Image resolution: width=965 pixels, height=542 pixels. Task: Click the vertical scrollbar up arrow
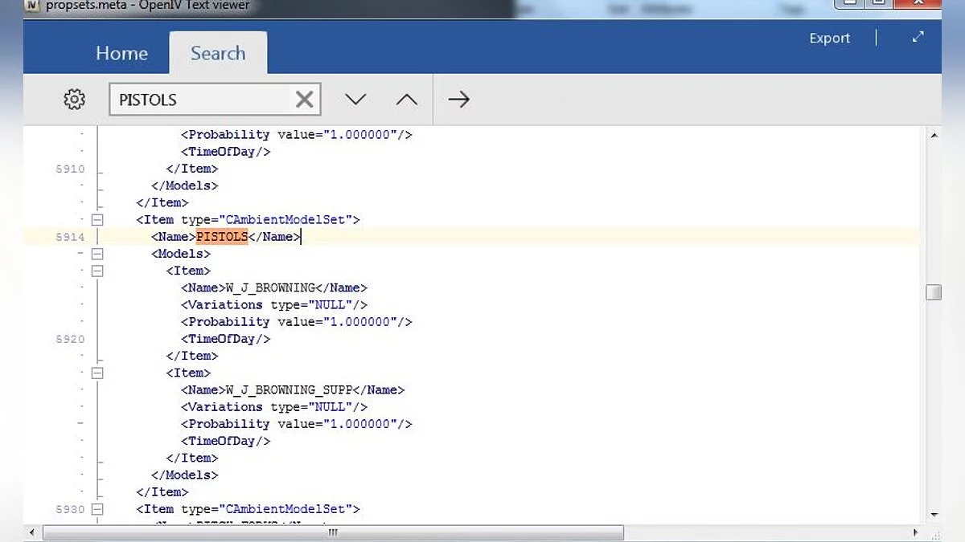click(x=933, y=135)
